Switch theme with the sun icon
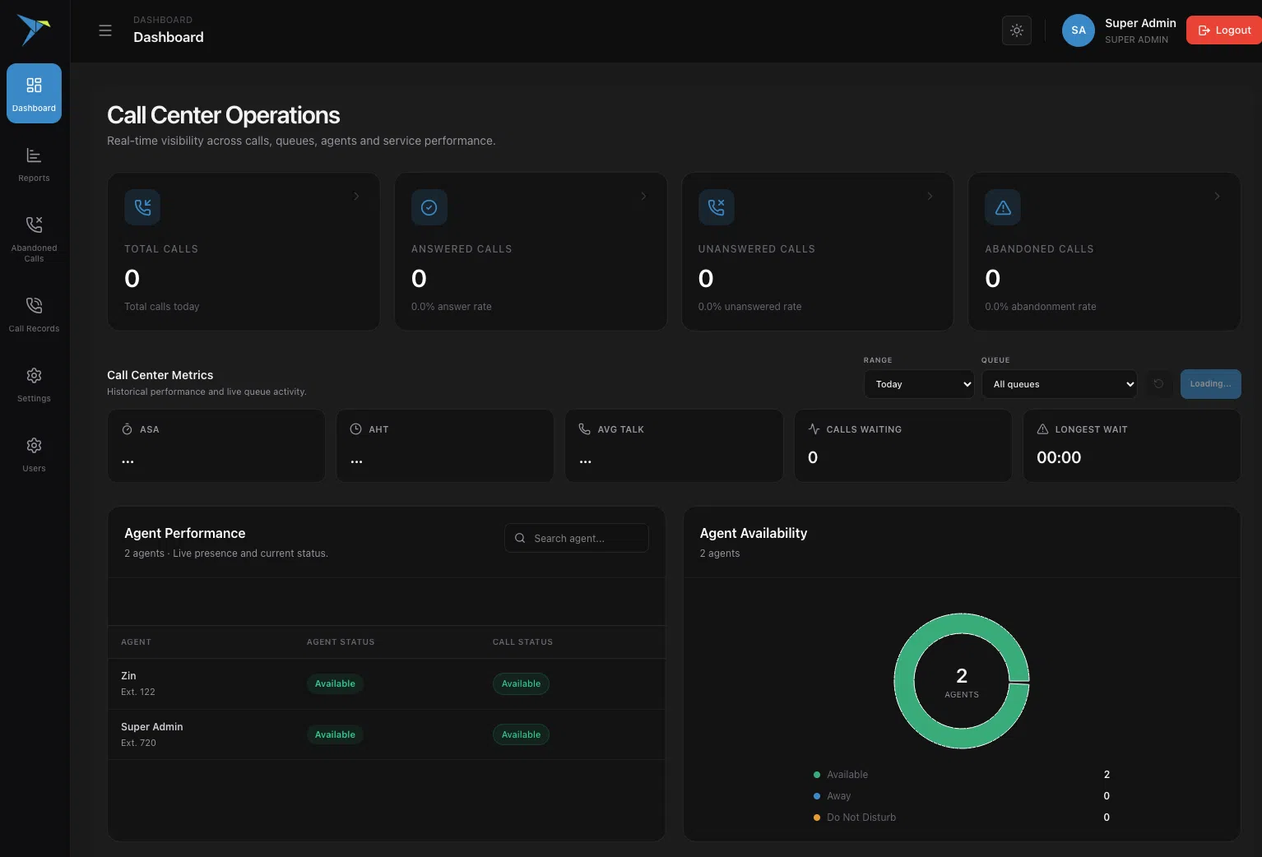This screenshot has height=857, width=1262. point(1017,30)
